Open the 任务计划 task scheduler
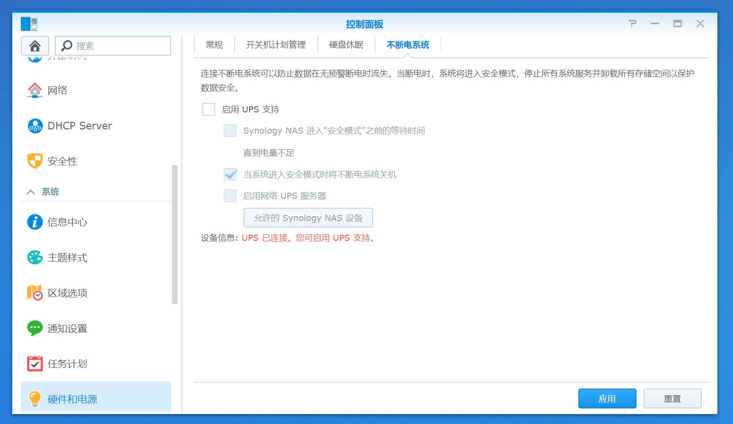733x424 pixels. pyautogui.click(x=66, y=364)
